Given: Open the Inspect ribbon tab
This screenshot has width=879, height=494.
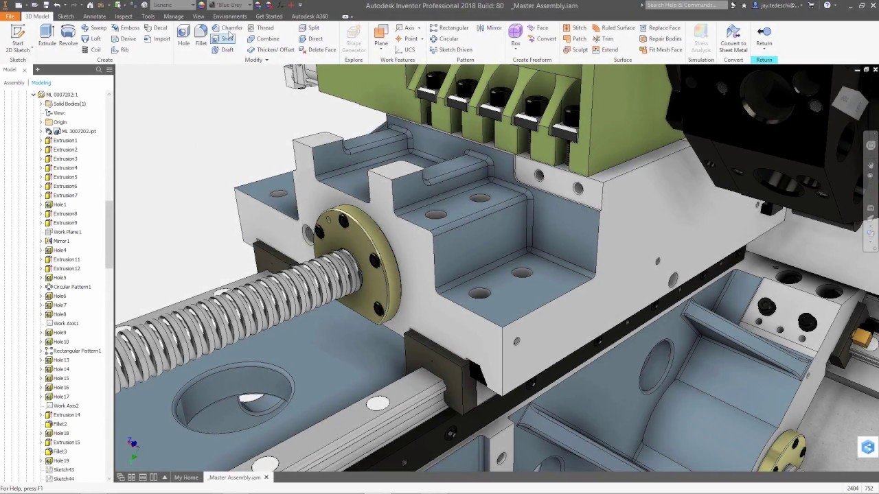Looking at the screenshot, I should coord(124,16).
